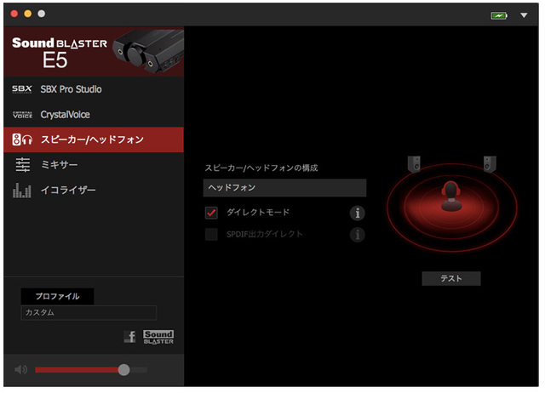This screenshot has width=545, height=393.
Task: Open the ミキサー section
Action: pos(94,164)
